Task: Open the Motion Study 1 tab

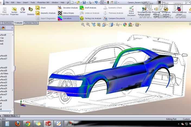Action: click(x=11, y=116)
